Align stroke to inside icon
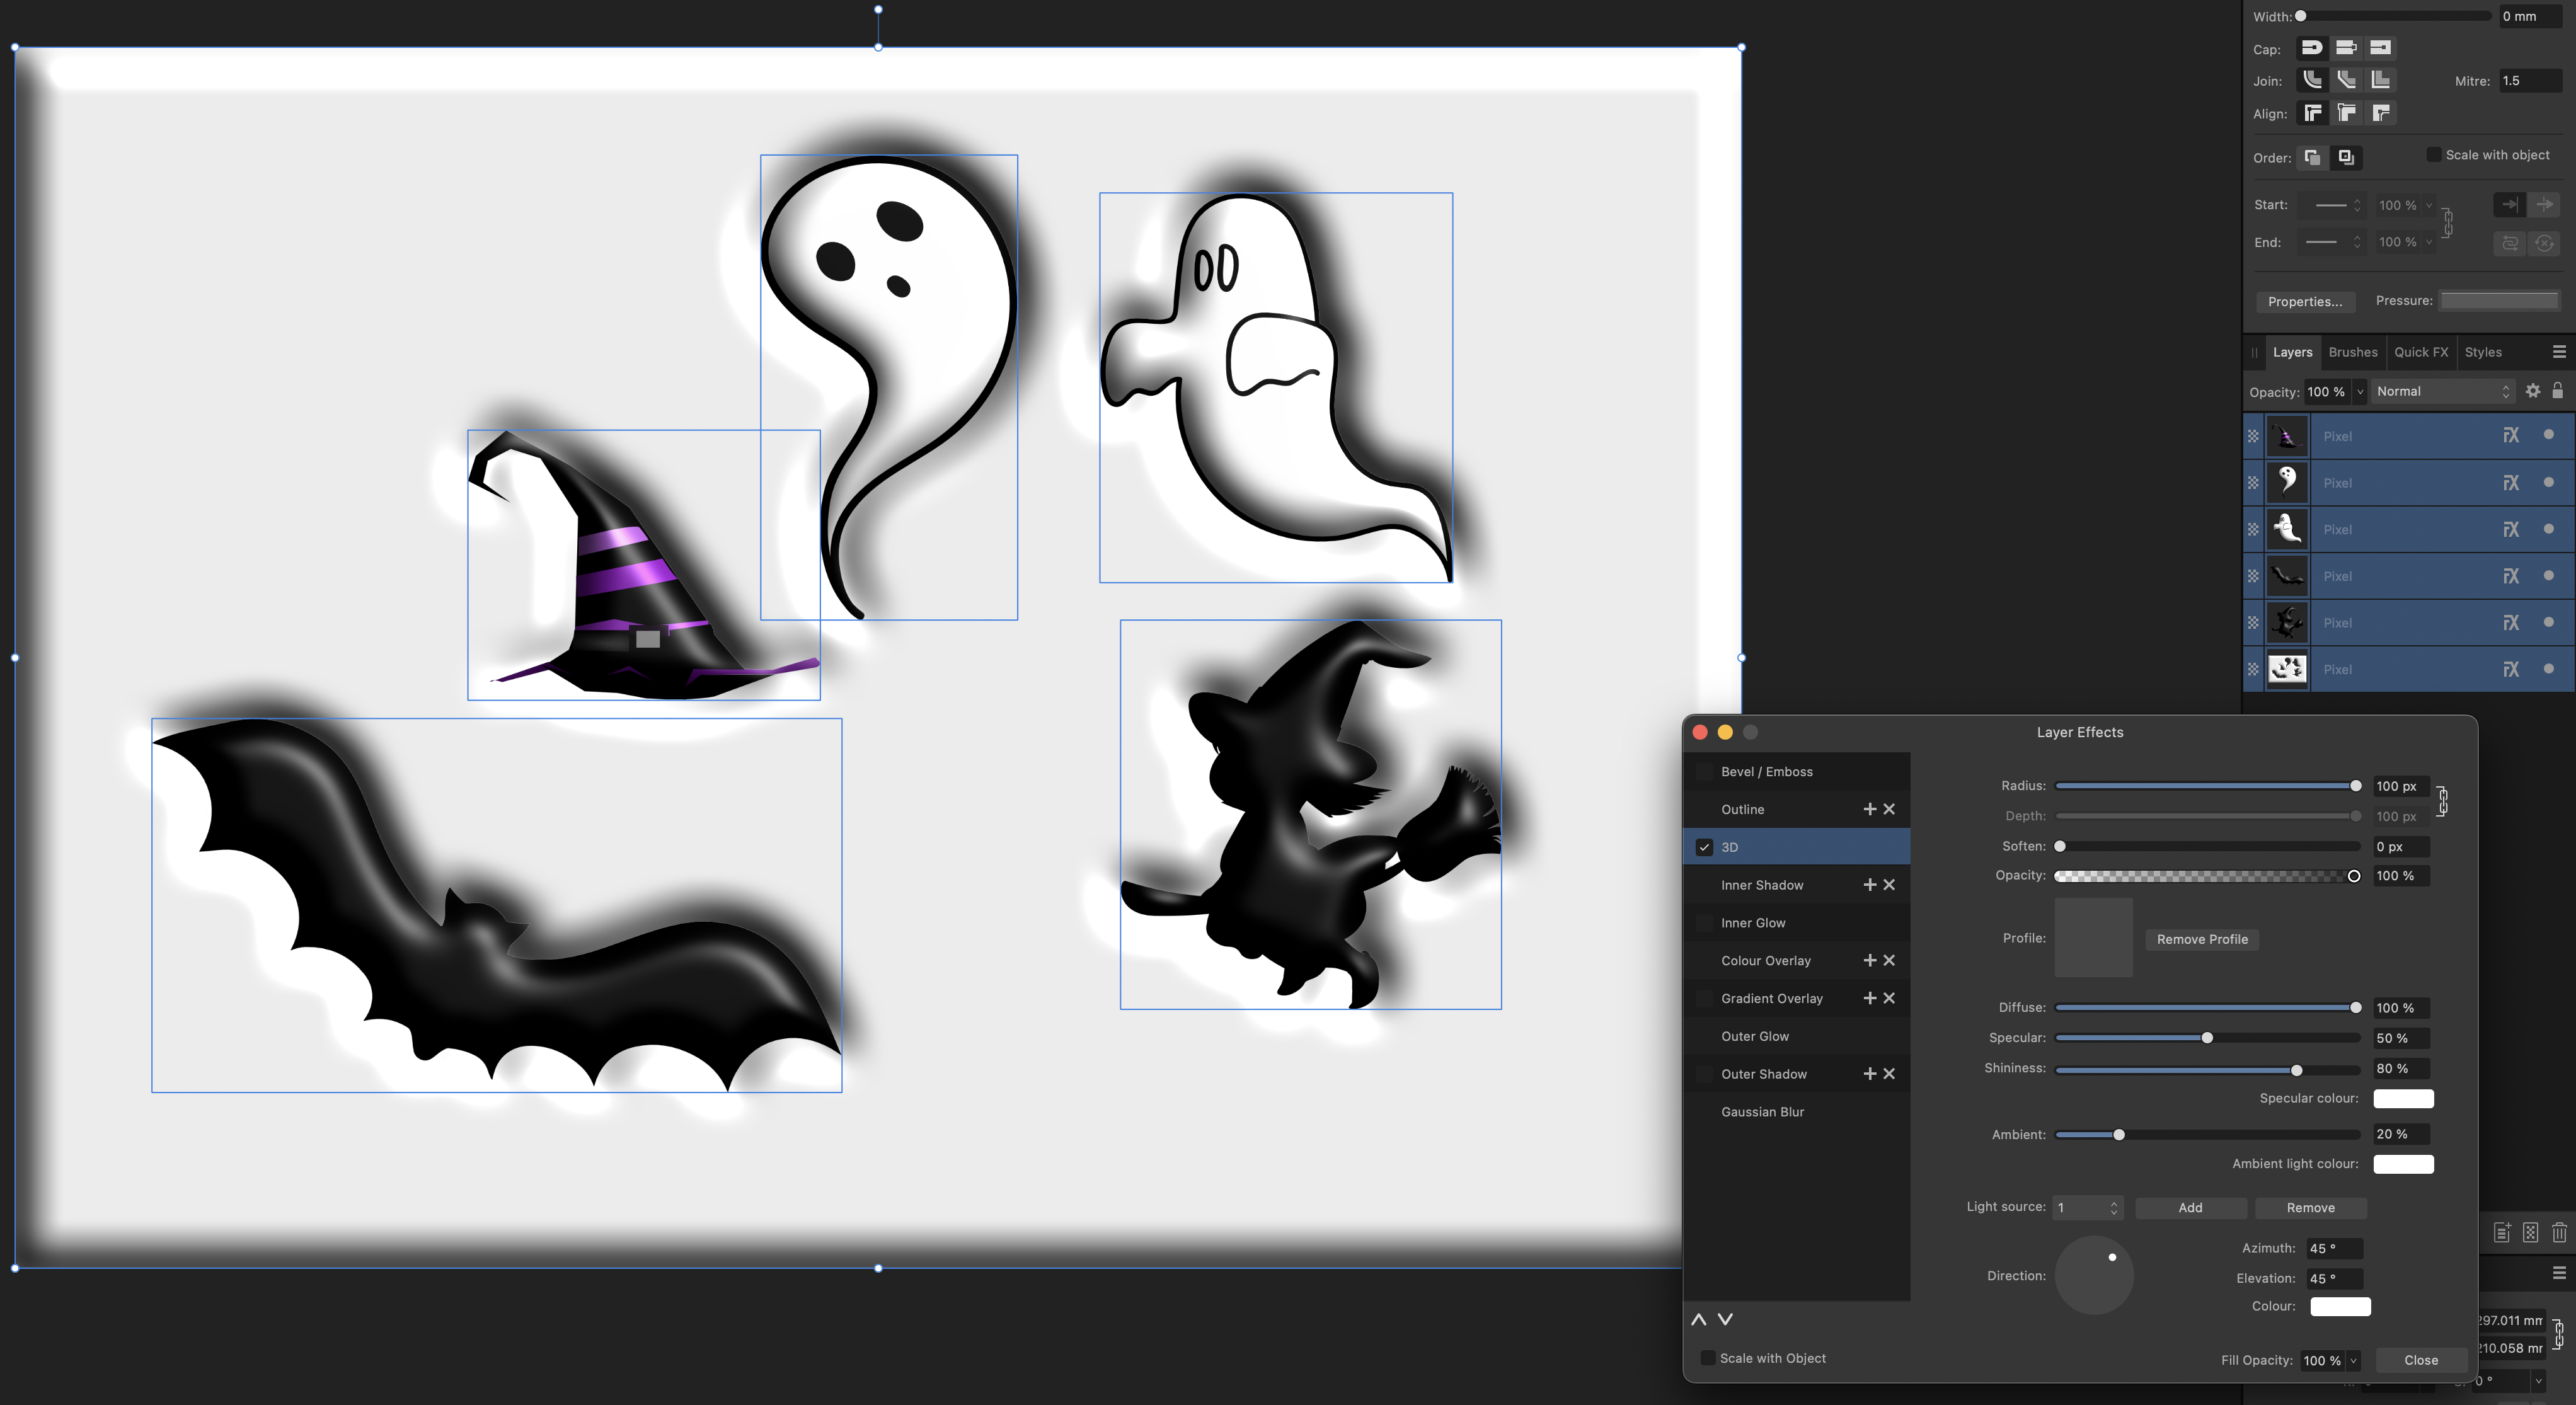 click(2346, 113)
